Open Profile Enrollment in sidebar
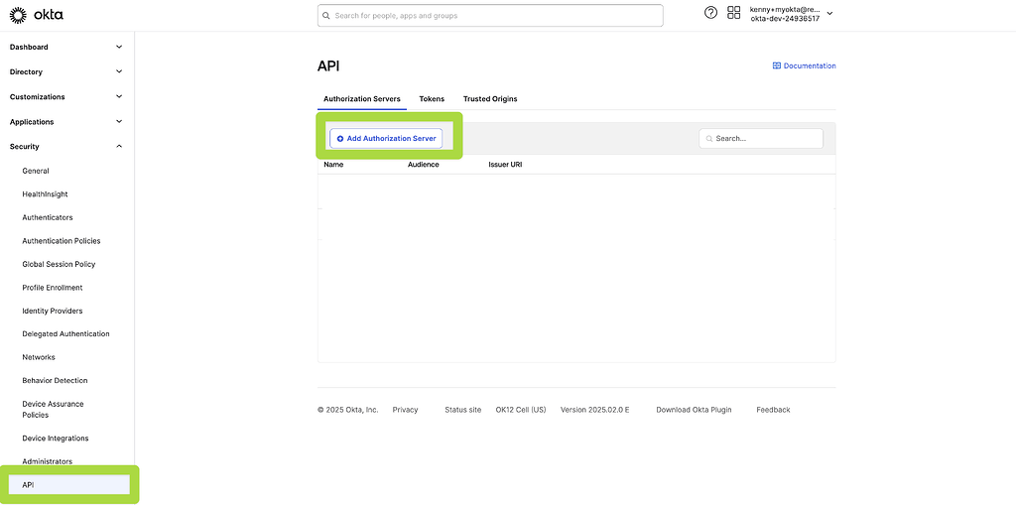The height and width of the screenshot is (505, 1016). tap(53, 288)
